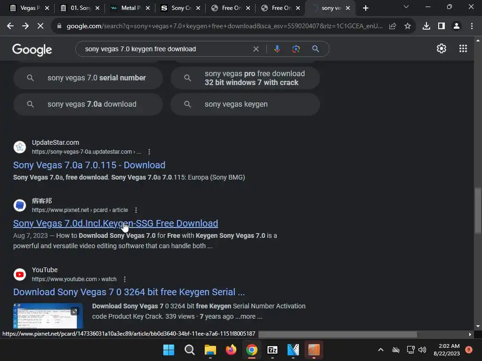Open the notification count badge
This screenshot has height=361, width=482.
coord(469,350)
